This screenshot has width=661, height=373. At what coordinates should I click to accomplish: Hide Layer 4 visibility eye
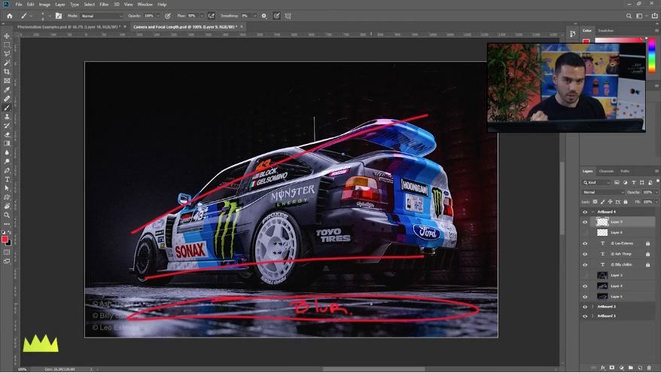[585, 286]
